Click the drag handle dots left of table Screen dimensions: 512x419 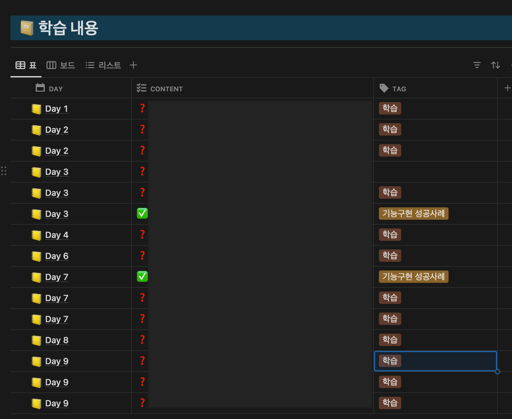click(4, 171)
